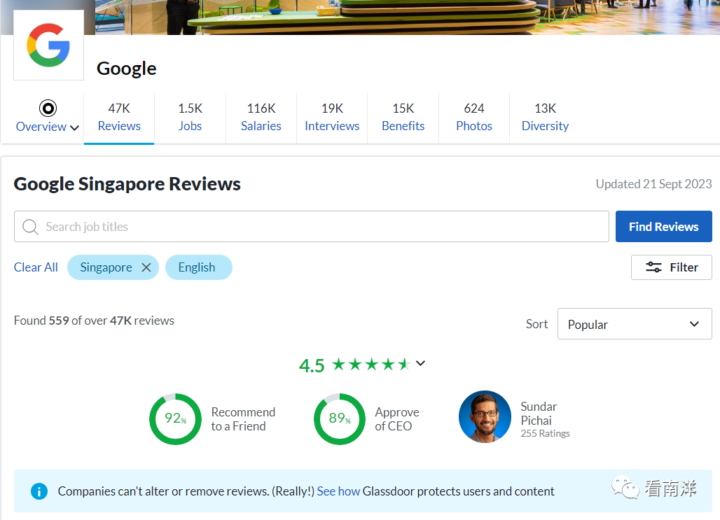Click the Found 559 of over 47K reviews text
This screenshot has height=520, width=720.
(94, 321)
